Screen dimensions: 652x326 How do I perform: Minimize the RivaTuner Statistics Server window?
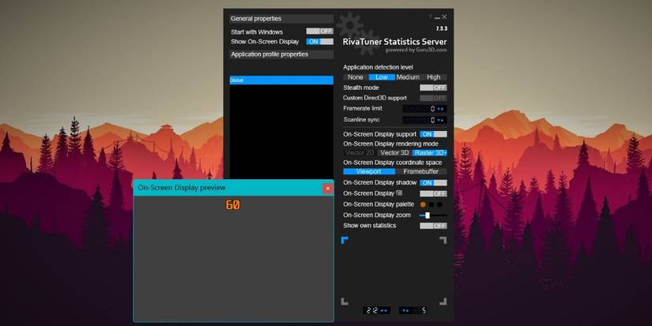[x=437, y=17]
